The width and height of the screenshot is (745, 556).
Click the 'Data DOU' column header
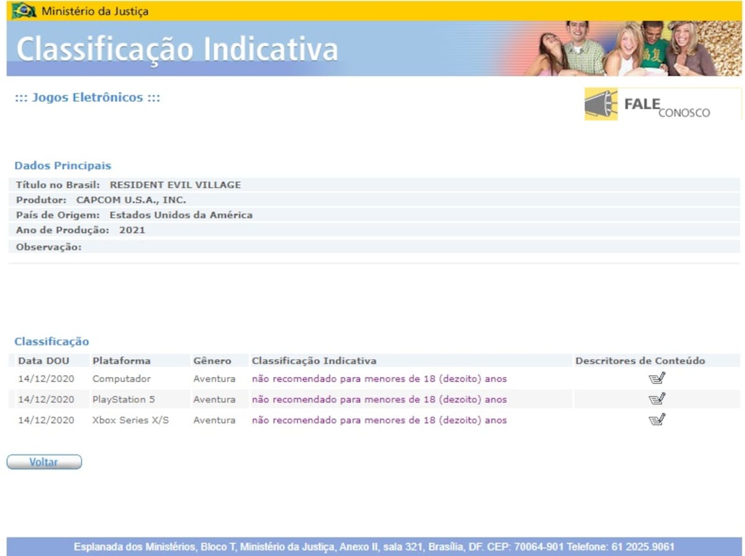pyautogui.click(x=44, y=361)
